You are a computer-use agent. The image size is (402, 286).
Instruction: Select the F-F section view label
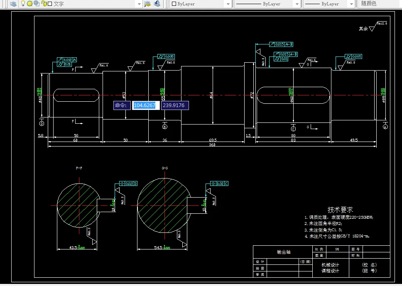(x=79, y=168)
